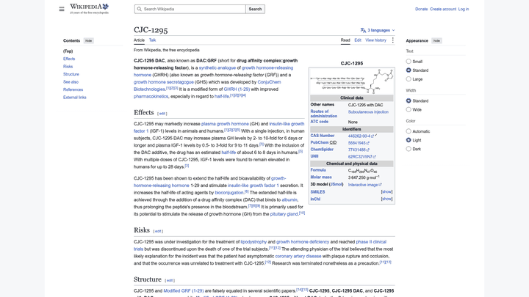Image resolution: width=529 pixels, height=297 pixels.
Task: Select the Read tab
Action: click(345, 40)
